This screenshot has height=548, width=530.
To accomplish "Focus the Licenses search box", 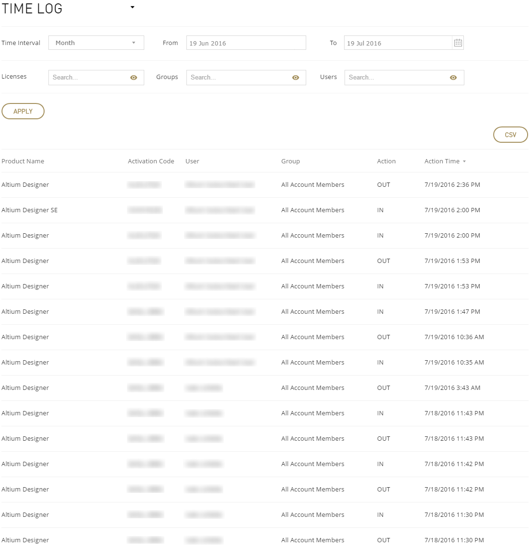I will [x=89, y=78].
